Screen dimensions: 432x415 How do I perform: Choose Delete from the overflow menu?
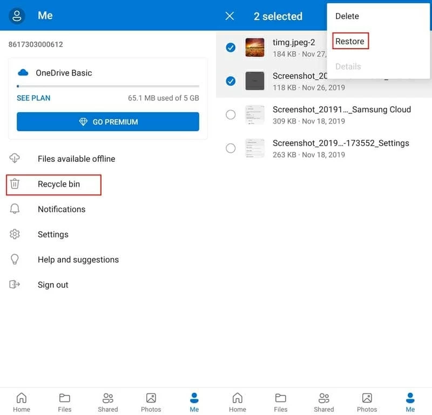tap(347, 16)
